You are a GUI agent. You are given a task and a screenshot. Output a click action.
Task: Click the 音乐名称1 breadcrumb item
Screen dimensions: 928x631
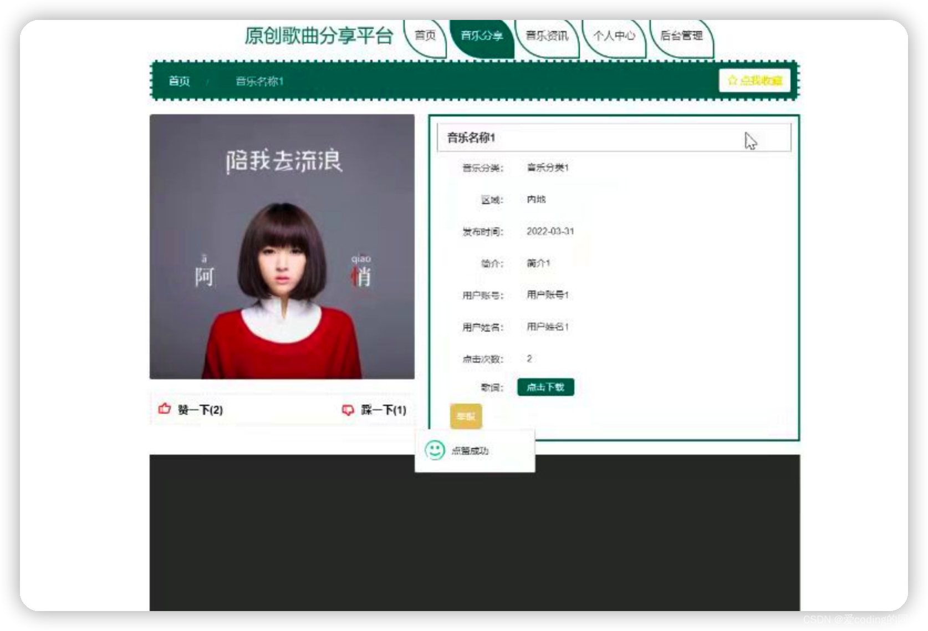point(259,82)
